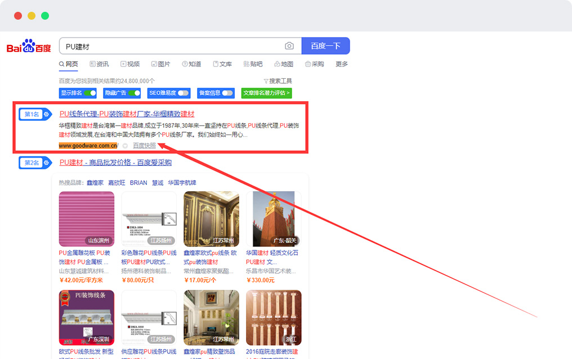The height and width of the screenshot is (359, 572).
Task: Click the 扬州德科装饰制品 supplier name
Action: click(146, 271)
